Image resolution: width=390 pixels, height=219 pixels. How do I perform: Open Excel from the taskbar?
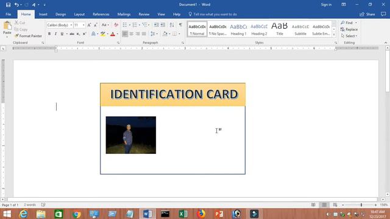(x=183, y=214)
